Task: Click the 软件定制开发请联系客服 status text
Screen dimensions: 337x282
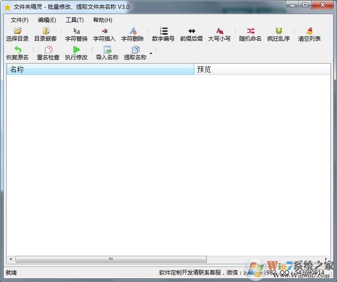Action: point(190,273)
